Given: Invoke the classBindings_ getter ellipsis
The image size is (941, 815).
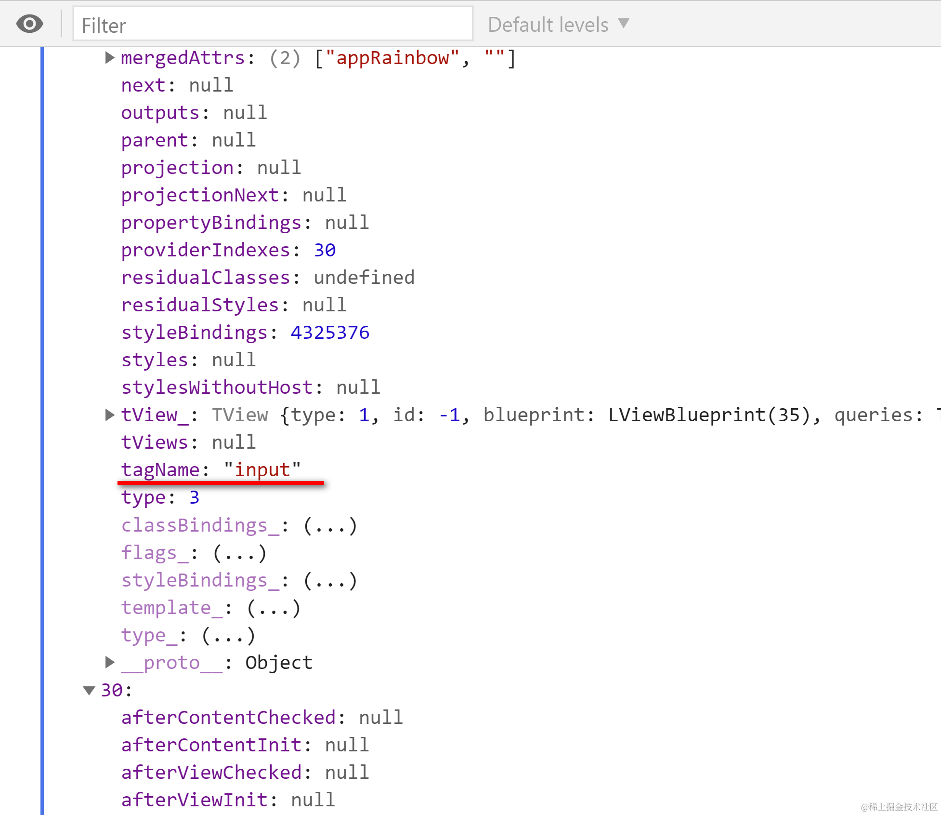Looking at the screenshot, I should 330,525.
